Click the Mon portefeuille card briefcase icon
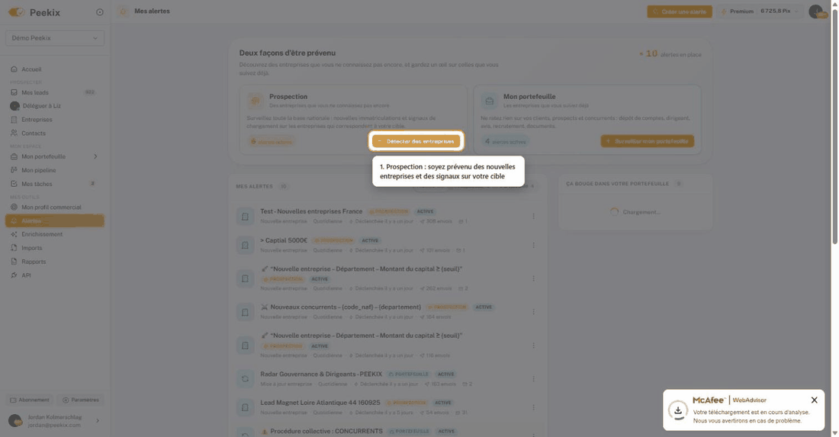The height and width of the screenshot is (437, 839). (489, 100)
